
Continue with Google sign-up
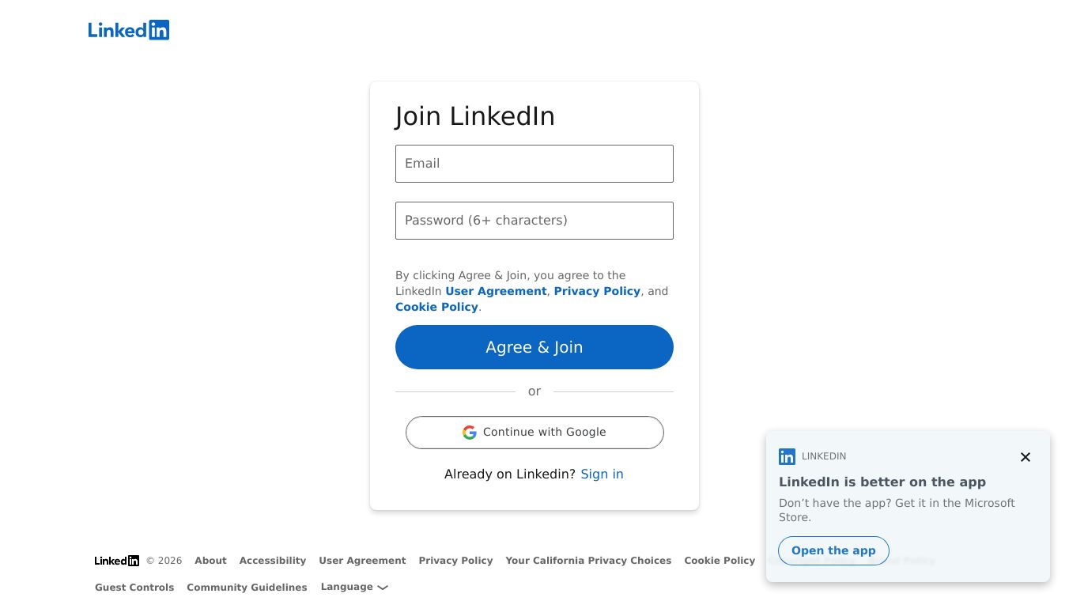tap(534, 433)
